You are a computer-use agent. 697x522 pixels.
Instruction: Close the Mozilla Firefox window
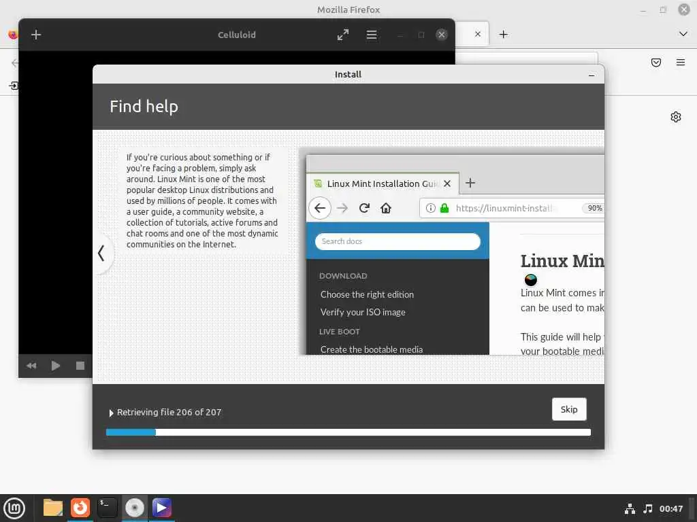point(683,10)
